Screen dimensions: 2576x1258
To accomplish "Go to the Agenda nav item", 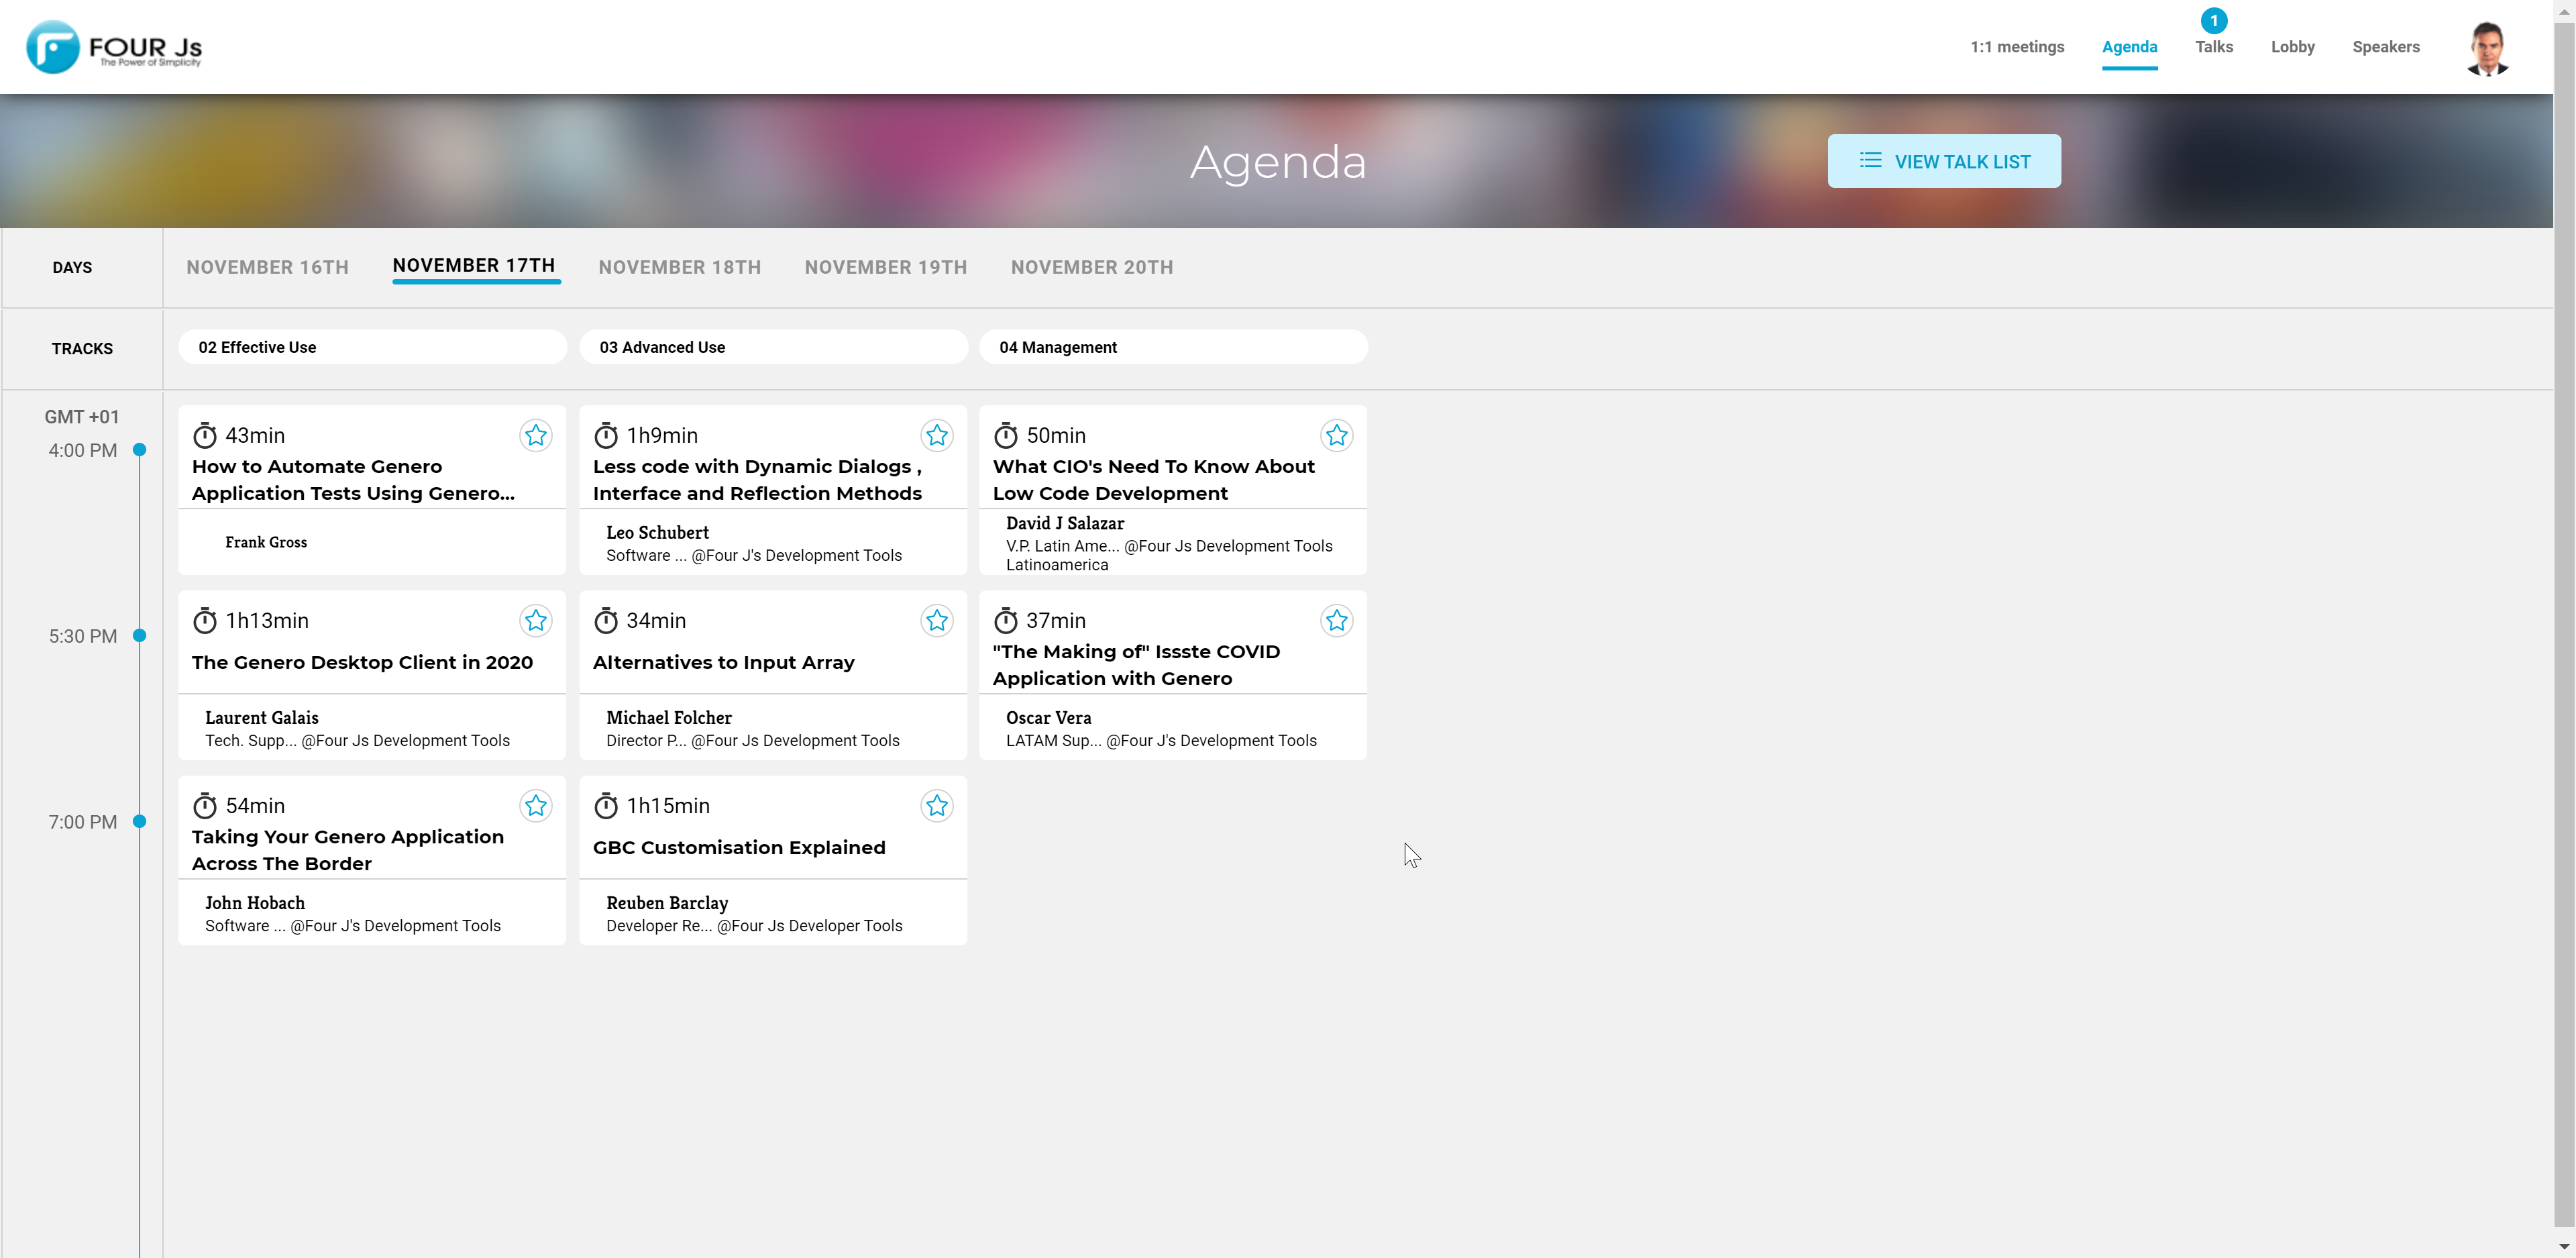I will coord(2129,47).
